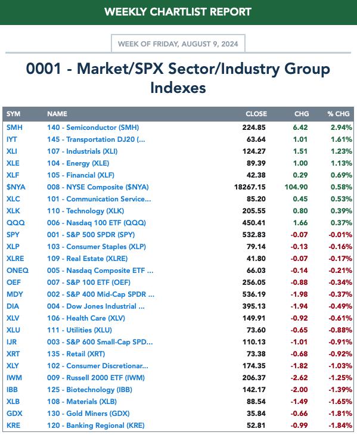Open 006 - Nasdaq 100 ETF (QQQ)
The width and height of the screenshot is (357, 435).
(97, 223)
